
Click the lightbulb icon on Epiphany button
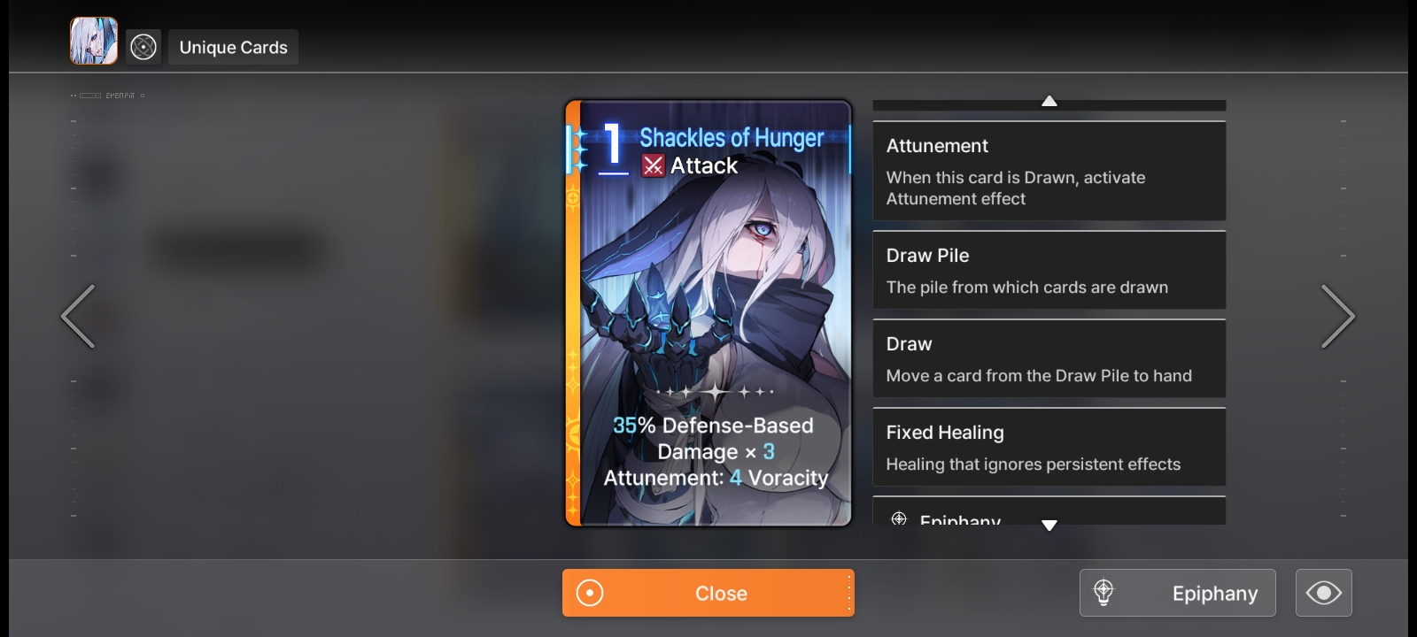[1103, 592]
